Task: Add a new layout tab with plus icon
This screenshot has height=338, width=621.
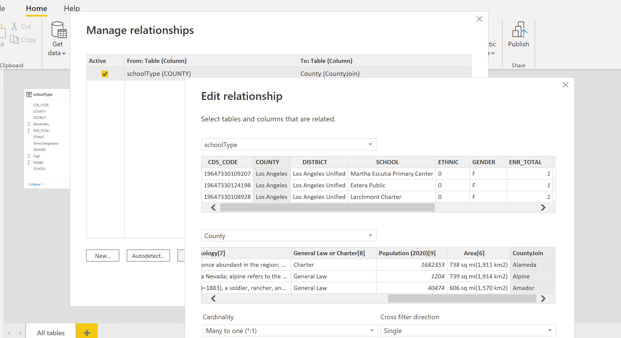Action: 87,332
